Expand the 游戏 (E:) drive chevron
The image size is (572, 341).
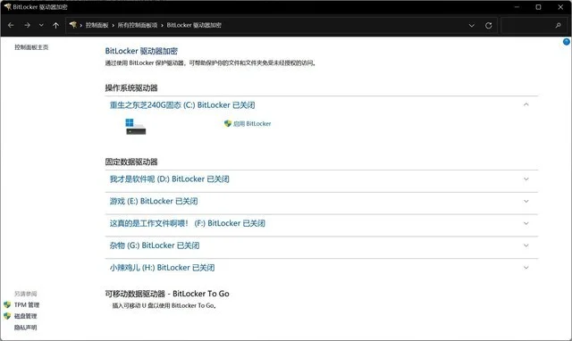(526, 201)
